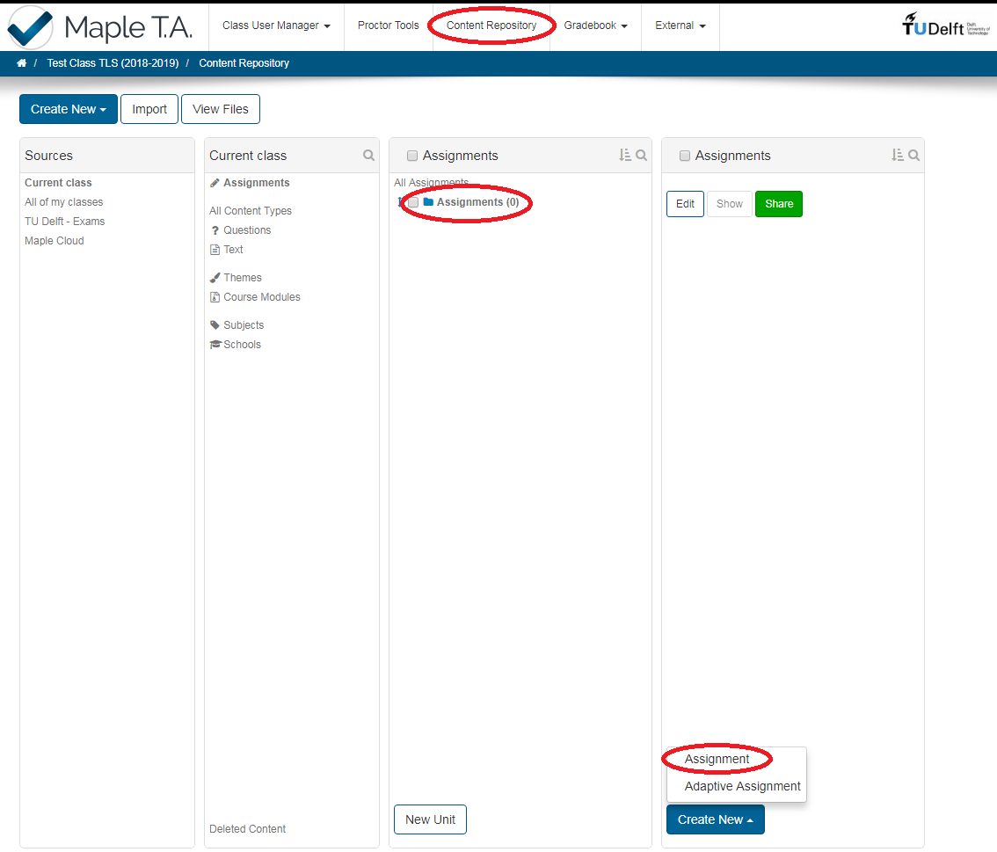Check the Assignments (0) folder checkbox

coord(413,203)
